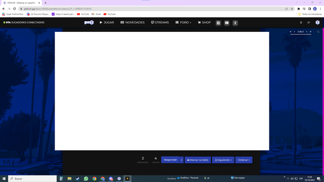324x182 pixels.
Task: Open the Discord bookmark
Action: [38, 14]
